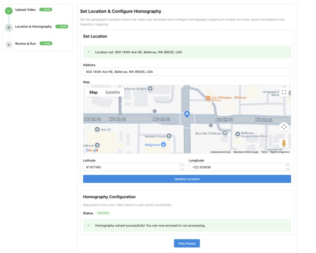Click the Pick Points button
Viewport: 316px width, 253px height.
click(x=187, y=243)
